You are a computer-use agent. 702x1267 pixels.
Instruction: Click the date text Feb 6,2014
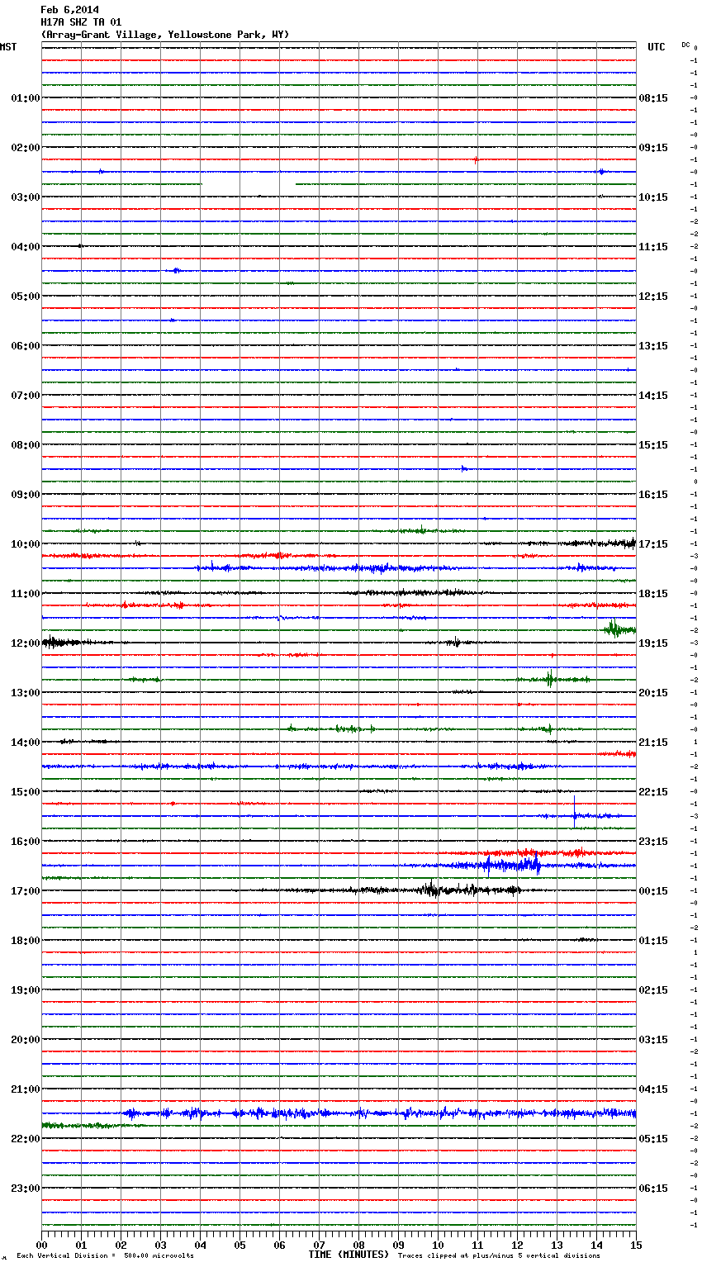click(69, 10)
